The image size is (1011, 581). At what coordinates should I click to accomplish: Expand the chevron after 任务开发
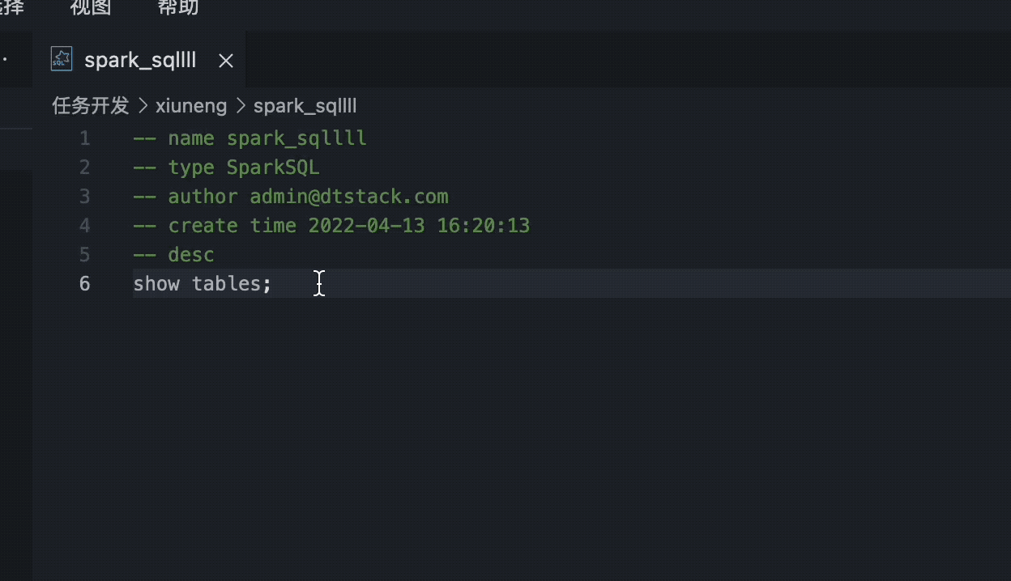(x=143, y=106)
